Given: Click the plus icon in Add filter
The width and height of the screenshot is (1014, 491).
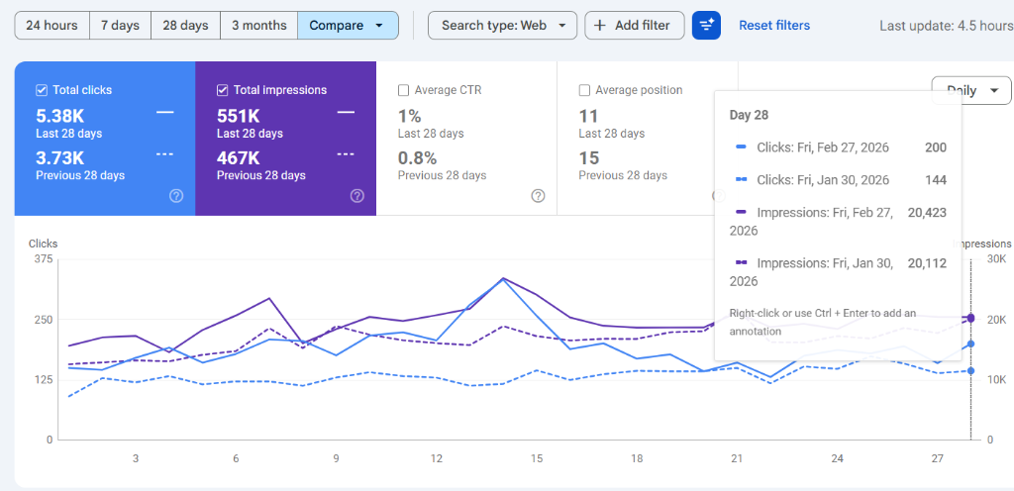Looking at the screenshot, I should (x=600, y=26).
